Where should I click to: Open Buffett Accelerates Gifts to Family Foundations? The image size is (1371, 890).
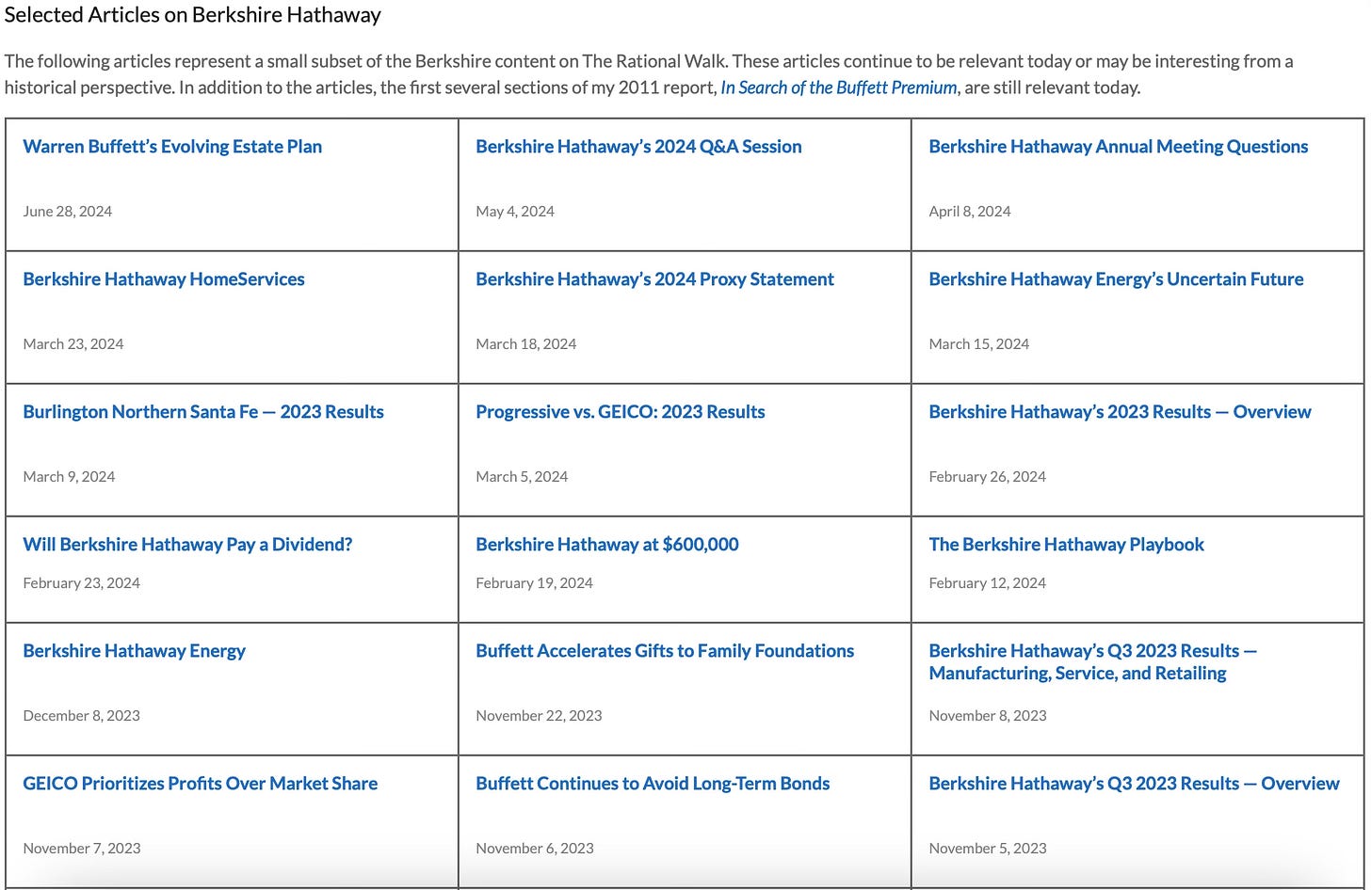pos(665,651)
